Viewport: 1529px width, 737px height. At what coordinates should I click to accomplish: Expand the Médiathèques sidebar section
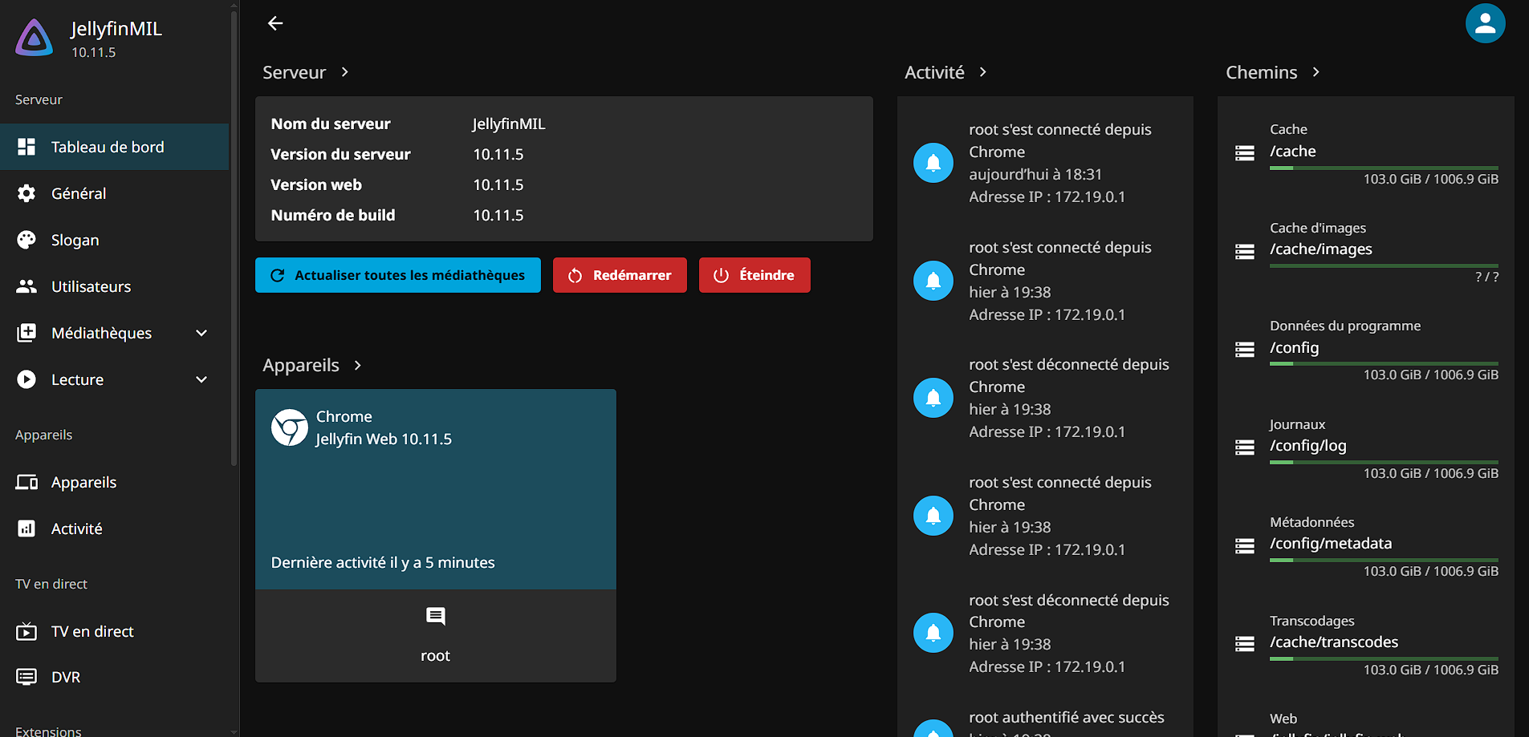[x=201, y=333]
